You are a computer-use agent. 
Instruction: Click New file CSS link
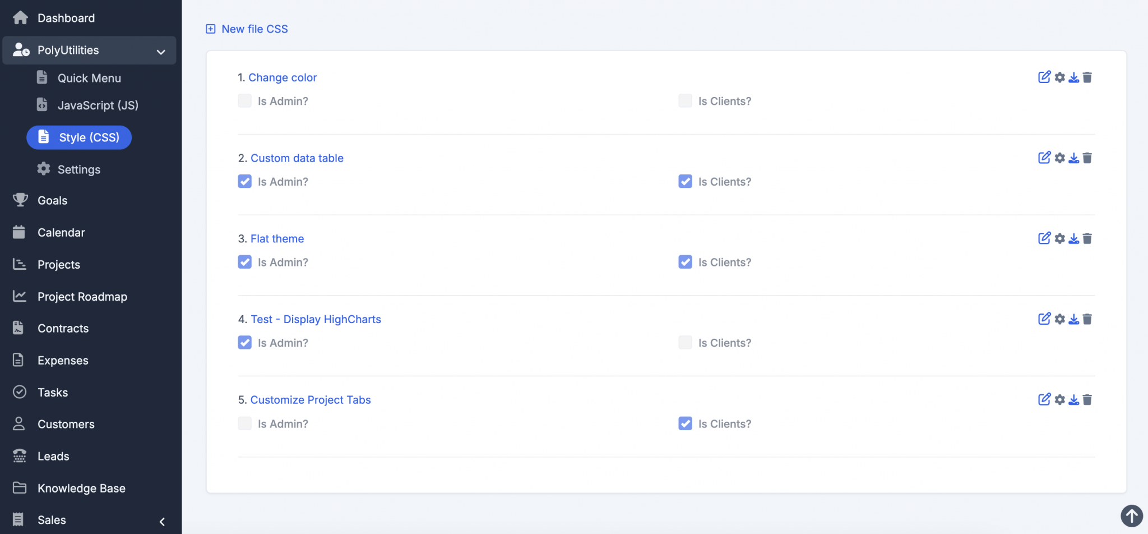(254, 29)
